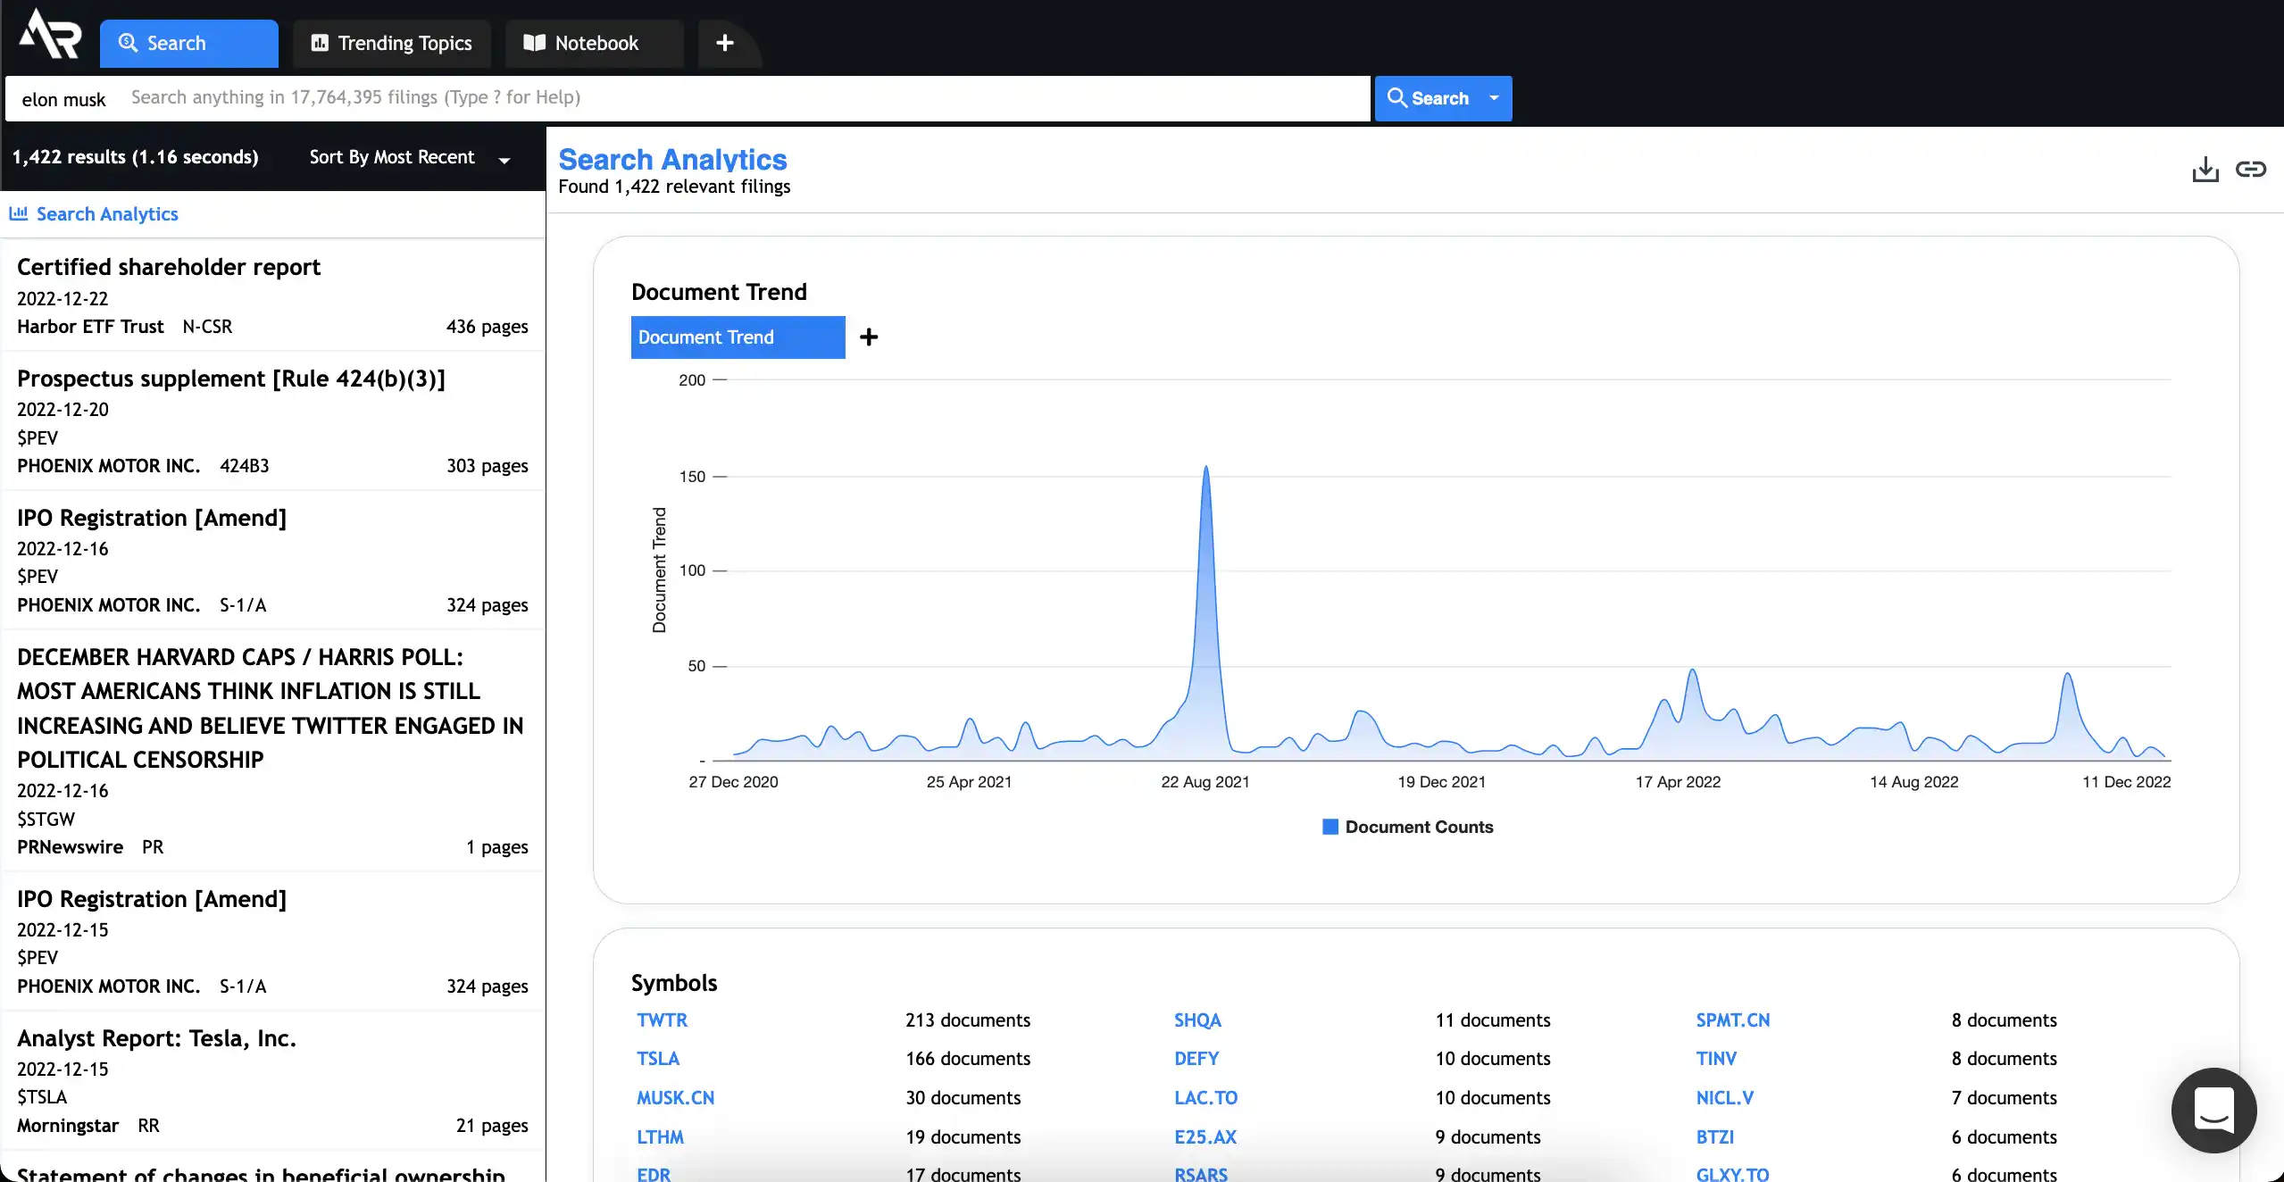Copy link via chain link icon
Screen dimensions: 2284x1182
(x=2251, y=169)
